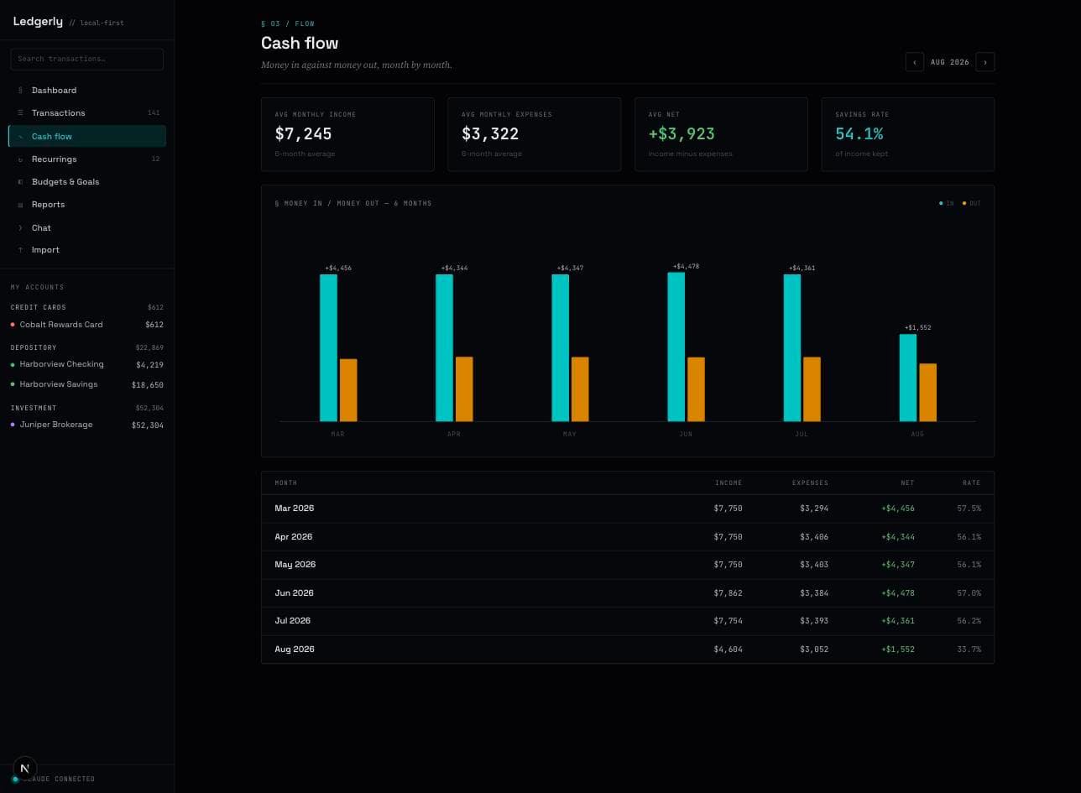This screenshot has width=1081, height=793.
Task: Go to previous month with left chevron
Action: tap(915, 62)
